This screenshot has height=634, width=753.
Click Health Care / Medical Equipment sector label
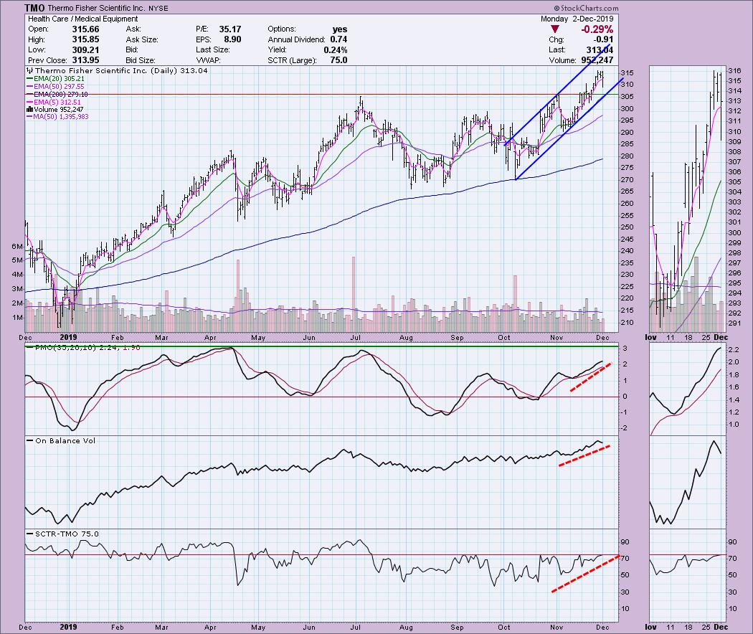pos(83,19)
